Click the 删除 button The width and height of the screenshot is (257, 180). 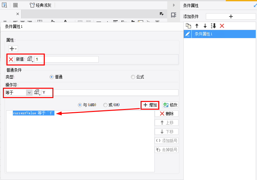click(x=167, y=114)
